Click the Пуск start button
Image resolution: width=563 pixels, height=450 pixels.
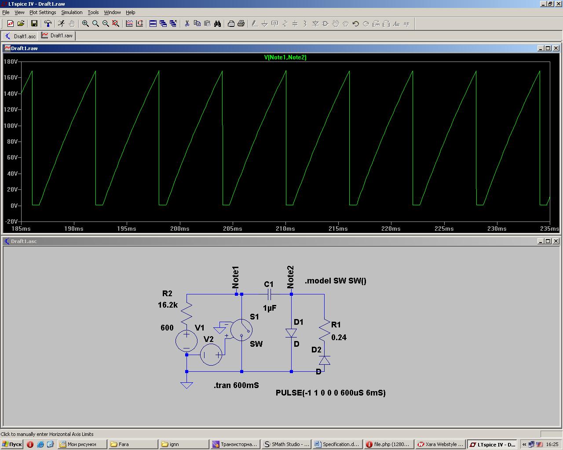coord(12,444)
